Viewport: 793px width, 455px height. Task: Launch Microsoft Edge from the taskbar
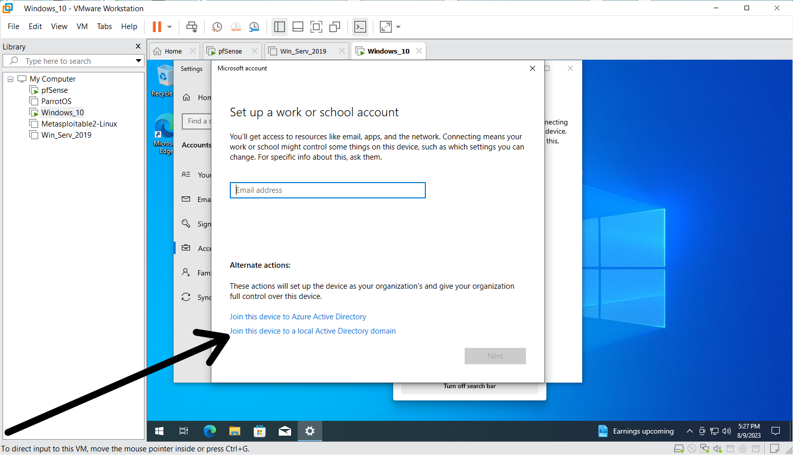click(x=209, y=431)
